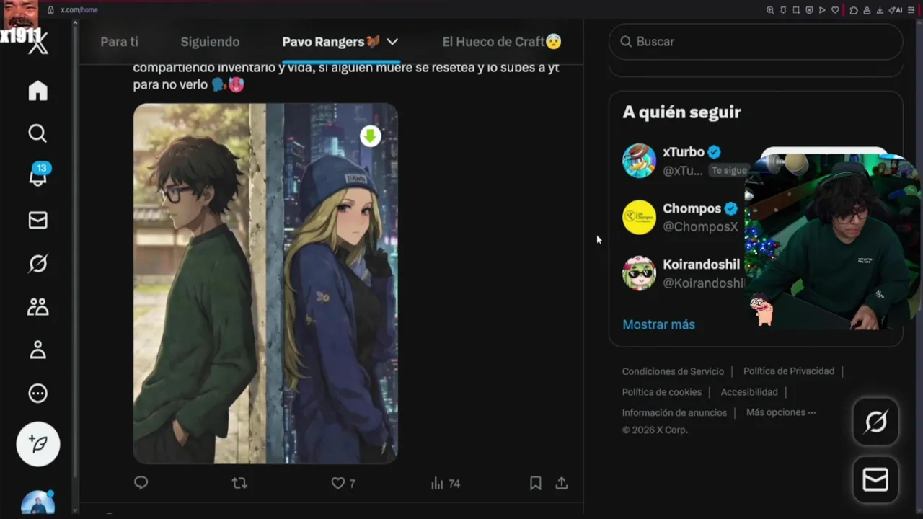Open Koirandoshil profile avatar

(639, 274)
